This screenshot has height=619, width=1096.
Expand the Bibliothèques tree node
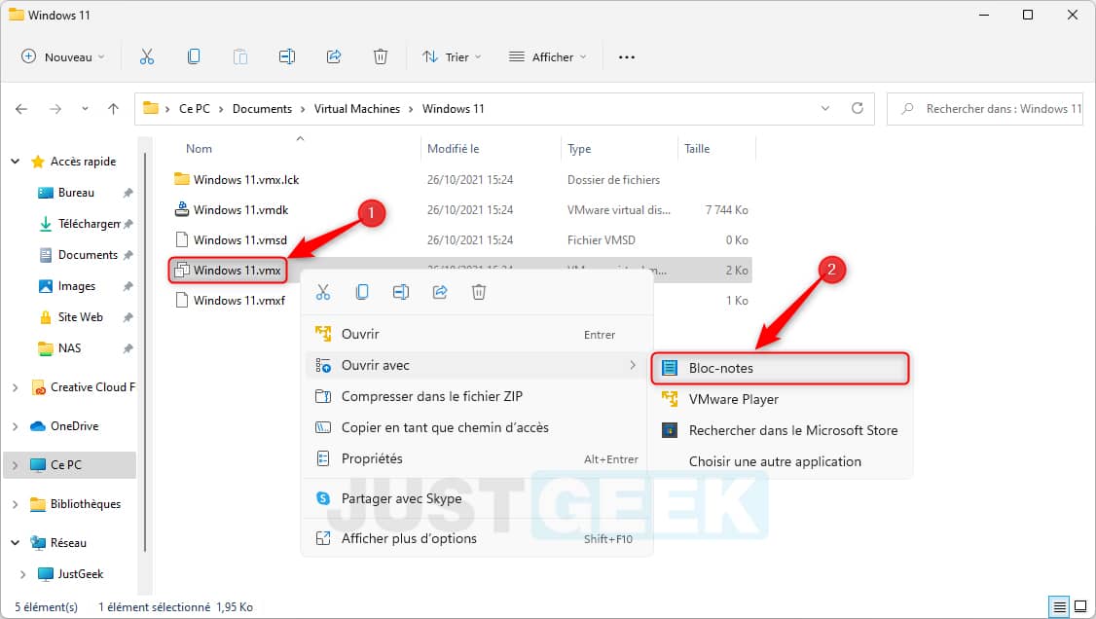point(16,504)
